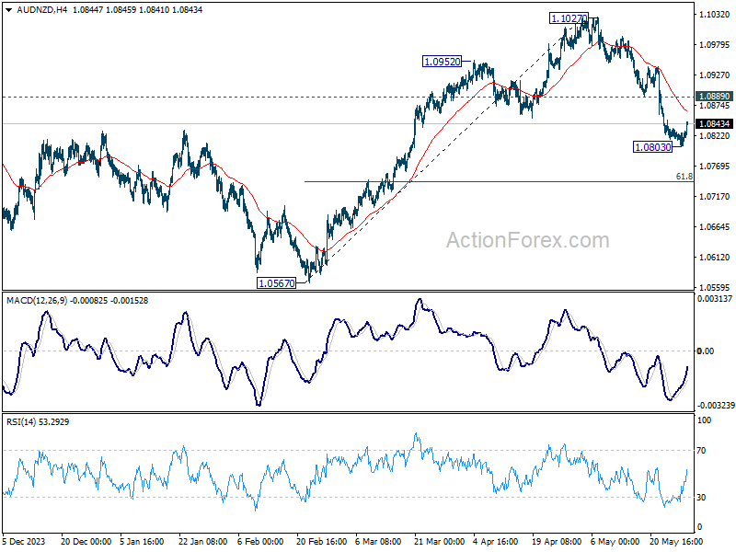
Task: Select the 1.09270 price axis value
Action: point(715,75)
